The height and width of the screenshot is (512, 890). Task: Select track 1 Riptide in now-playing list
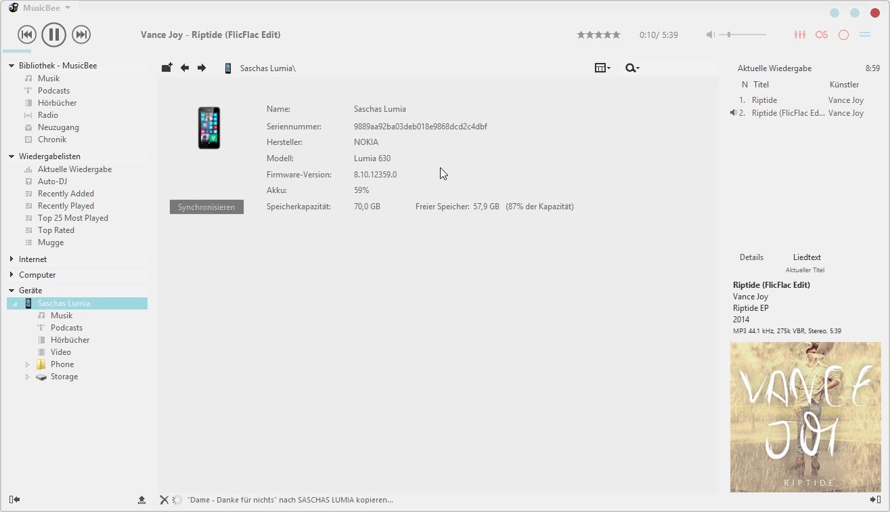coord(805,100)
